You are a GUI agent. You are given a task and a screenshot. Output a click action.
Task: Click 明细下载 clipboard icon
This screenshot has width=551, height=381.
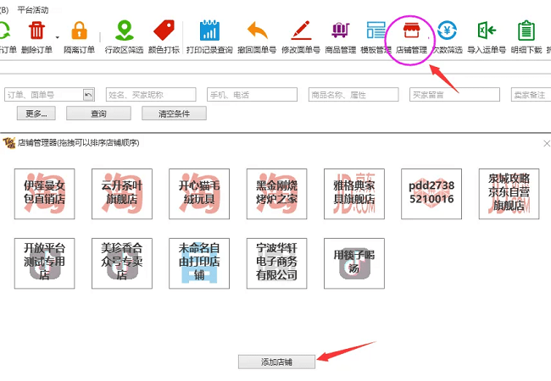point(526,32)
